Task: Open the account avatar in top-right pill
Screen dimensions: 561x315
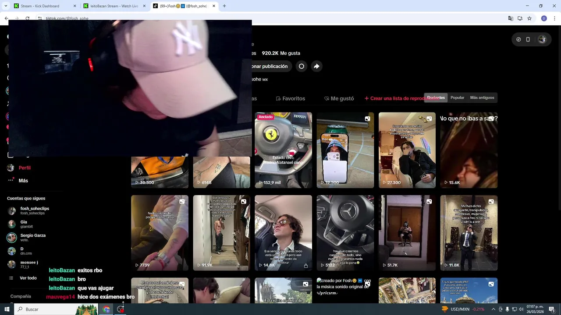Action: pyautogui.click(x=542, y=39)
